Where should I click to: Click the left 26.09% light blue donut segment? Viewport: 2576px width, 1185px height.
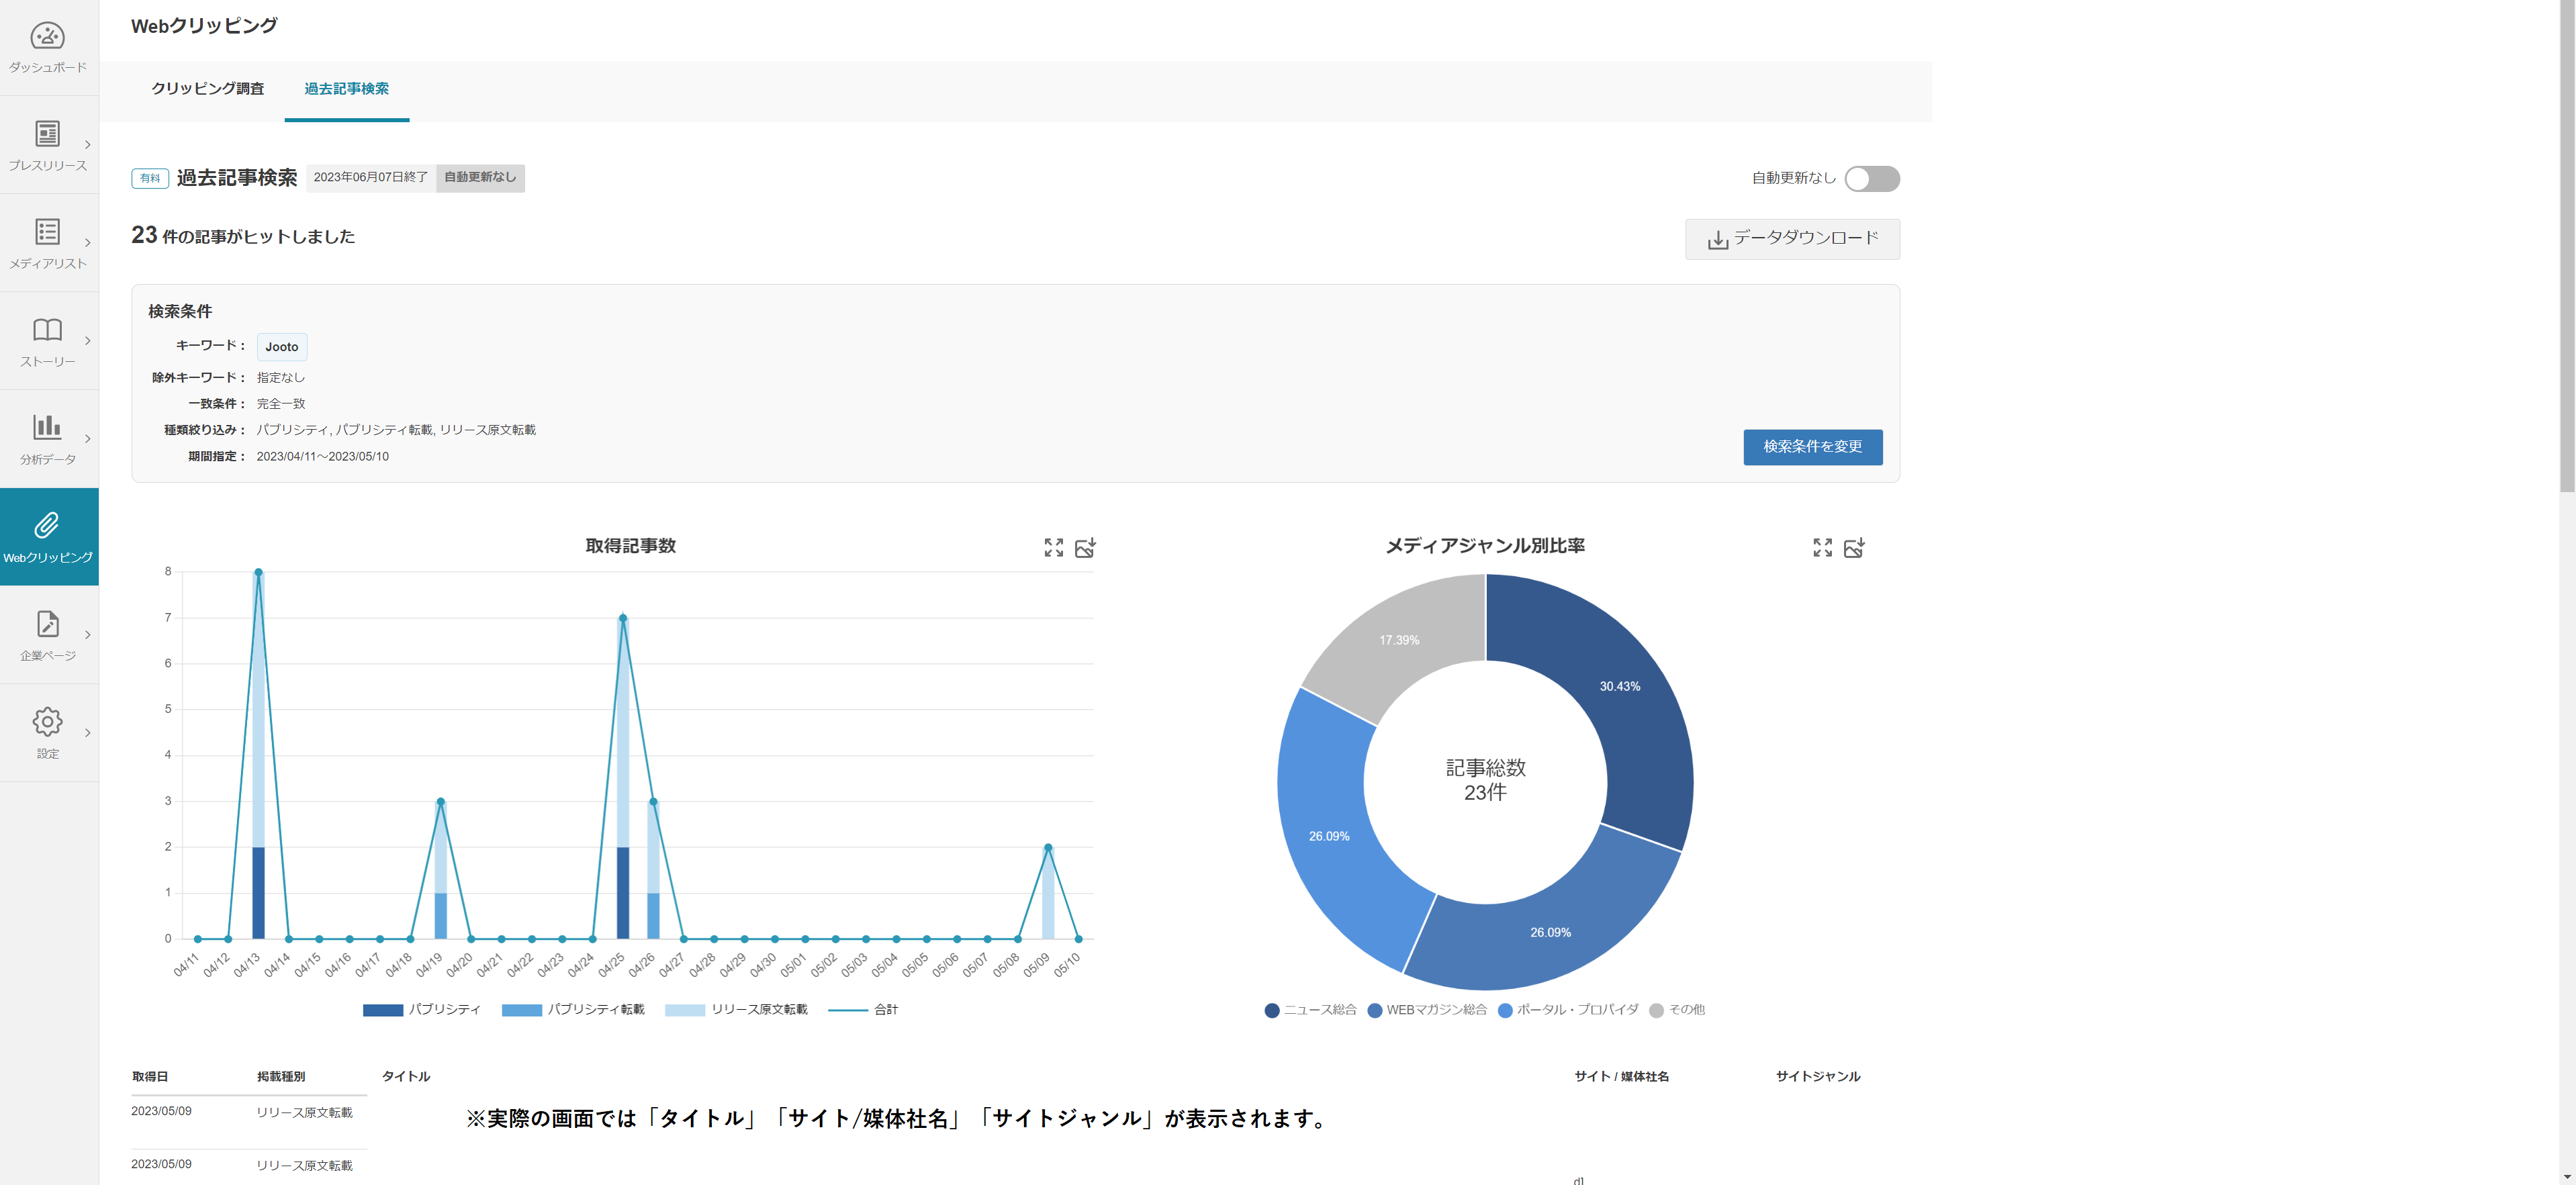tap(1330, 837)
